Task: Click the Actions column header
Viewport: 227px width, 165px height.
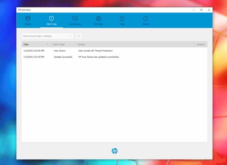Action: 201,44
